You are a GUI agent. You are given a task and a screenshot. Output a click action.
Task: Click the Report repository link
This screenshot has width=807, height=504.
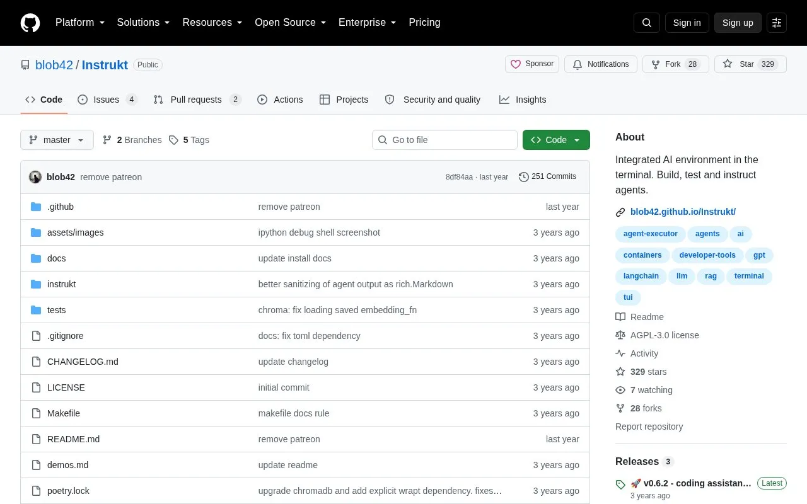pyautogui.click(x=649, y=427)
